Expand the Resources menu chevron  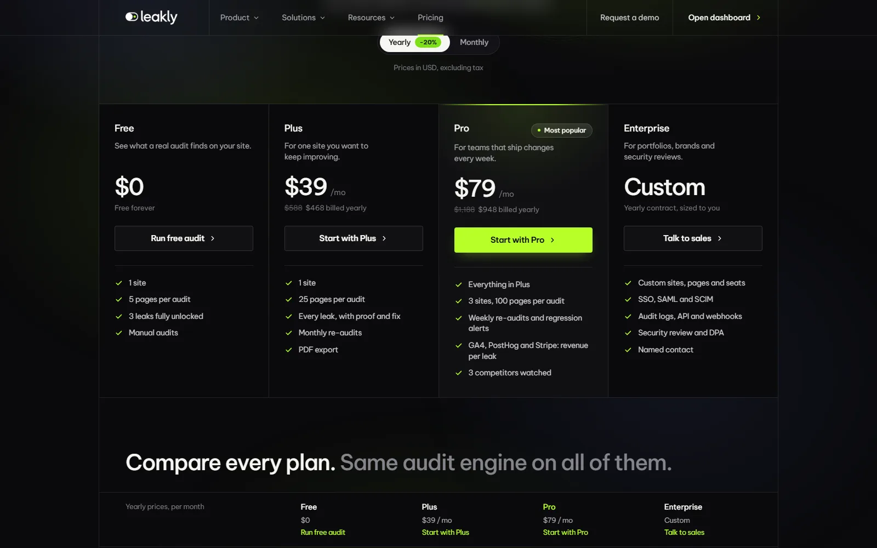[x=392, y=18]
